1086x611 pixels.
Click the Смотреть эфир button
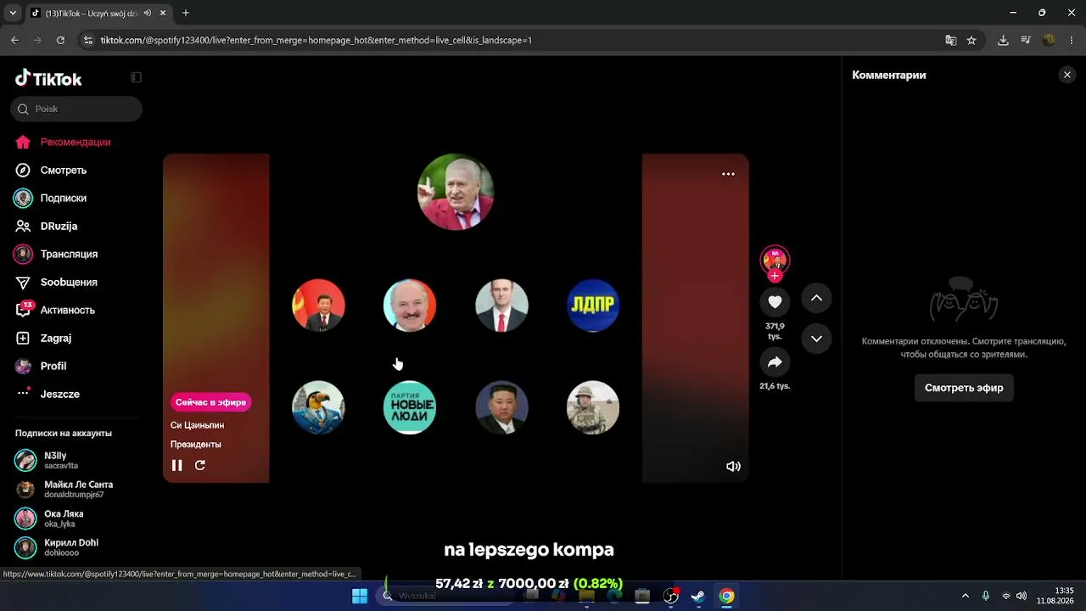(x=964, y=388)
